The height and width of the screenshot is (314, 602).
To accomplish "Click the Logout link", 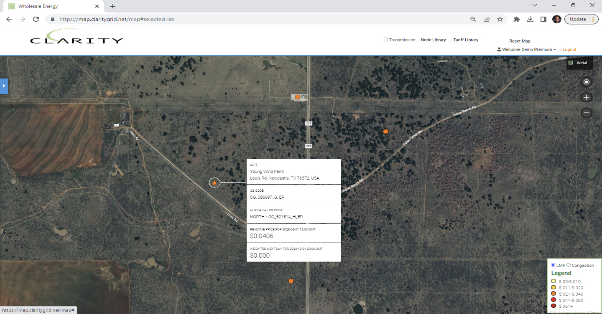I will point(569,49).
